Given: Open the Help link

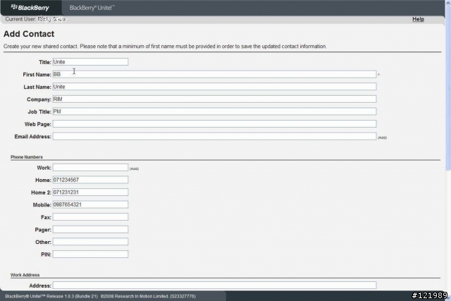Looking at the screenshot, I should pos(418,19).
